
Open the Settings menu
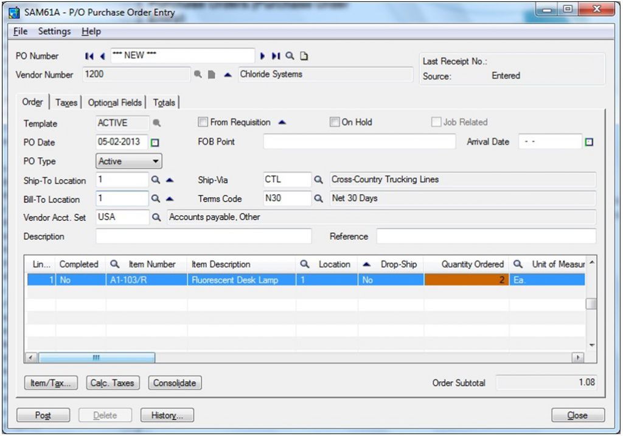[54, 31]
